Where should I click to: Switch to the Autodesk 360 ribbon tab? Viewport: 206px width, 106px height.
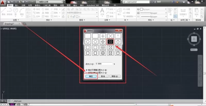click(93, 5)
